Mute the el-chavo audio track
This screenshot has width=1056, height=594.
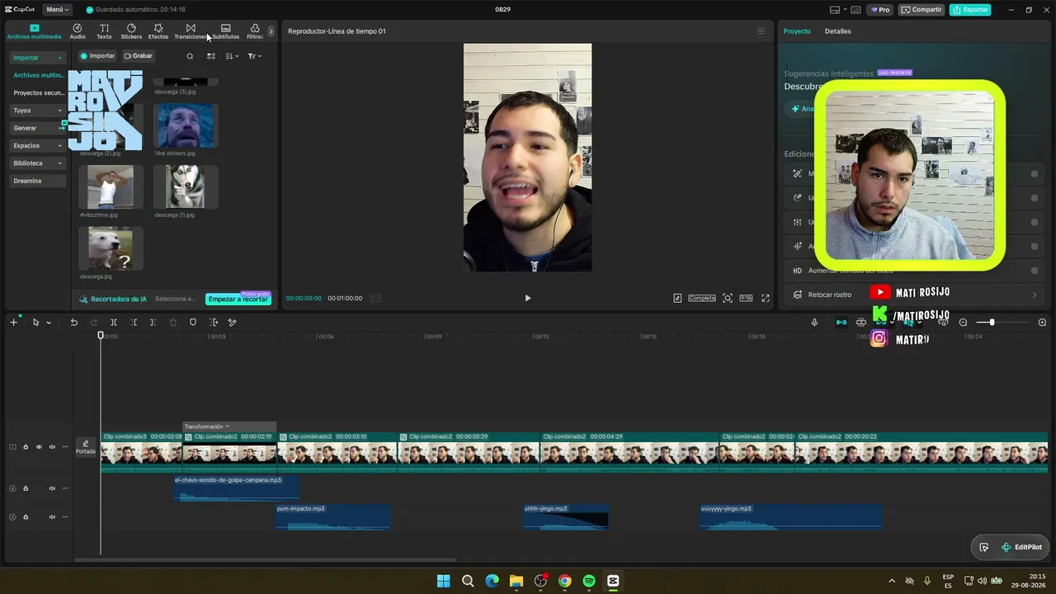[x=52, y=488]
